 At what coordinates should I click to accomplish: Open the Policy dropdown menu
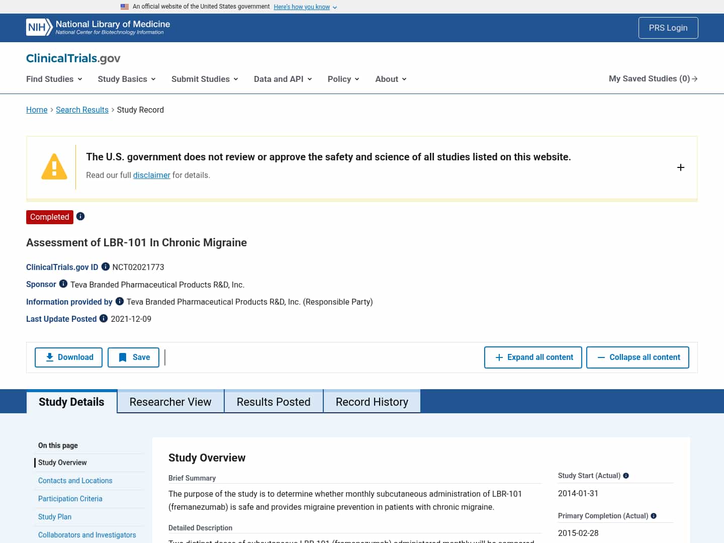coord(343,79)
